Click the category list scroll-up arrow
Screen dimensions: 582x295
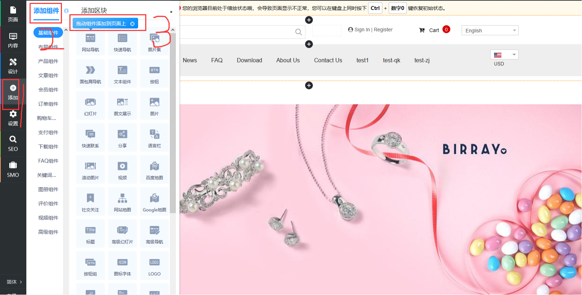[x=66, y=30]
